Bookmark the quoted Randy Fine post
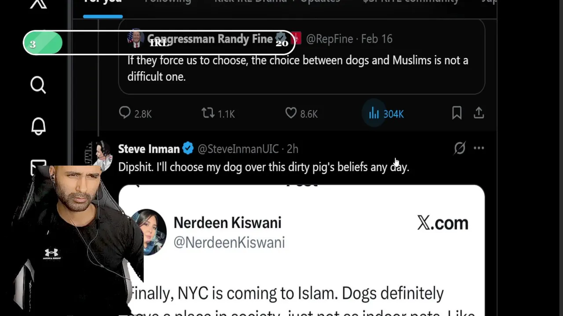Screen dimensions: 563x316 pos(457,113)
